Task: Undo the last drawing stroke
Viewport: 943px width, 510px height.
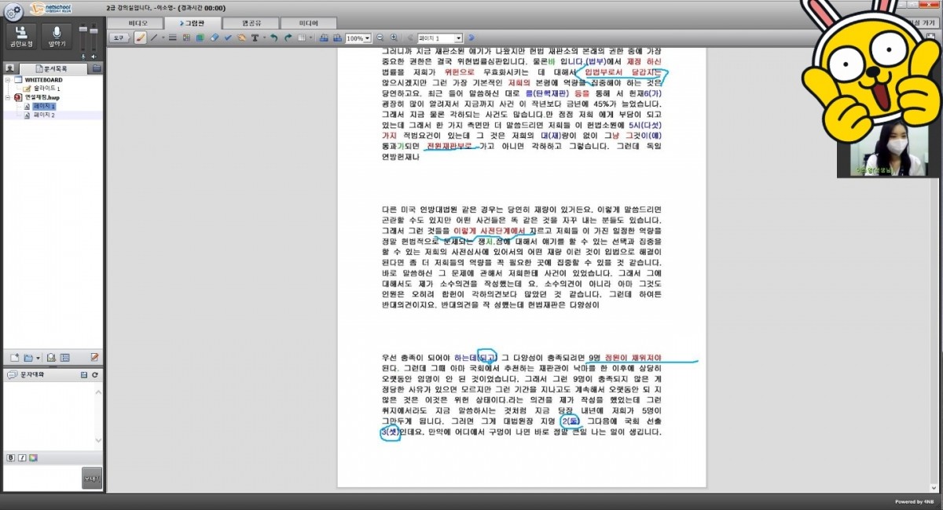Action: coord(274,38)
